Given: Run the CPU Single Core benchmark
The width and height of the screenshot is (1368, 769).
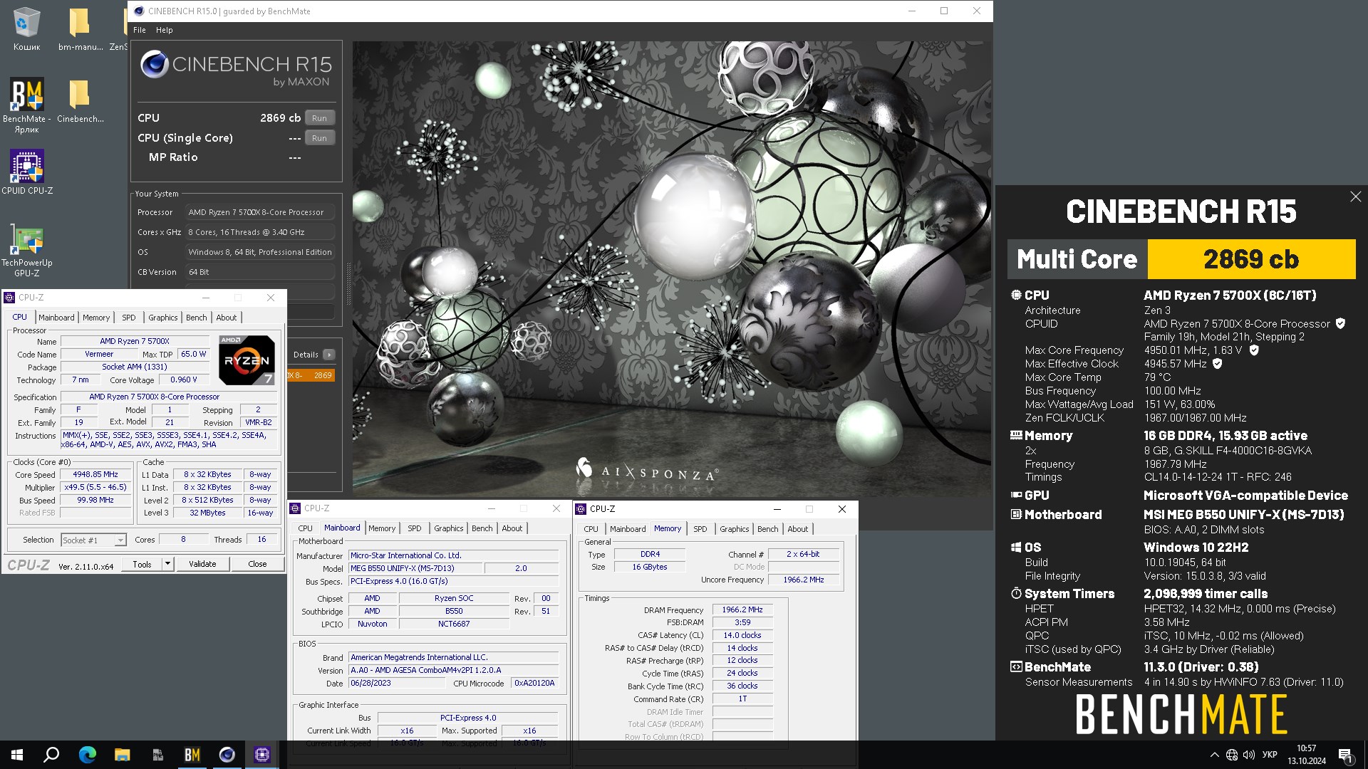Looking at the screenshot, I should tap(319, 138).
